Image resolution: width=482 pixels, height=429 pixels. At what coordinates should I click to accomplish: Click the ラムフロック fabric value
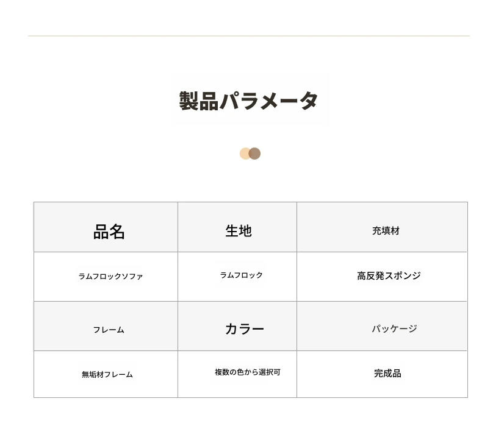[x=242, y=275]
